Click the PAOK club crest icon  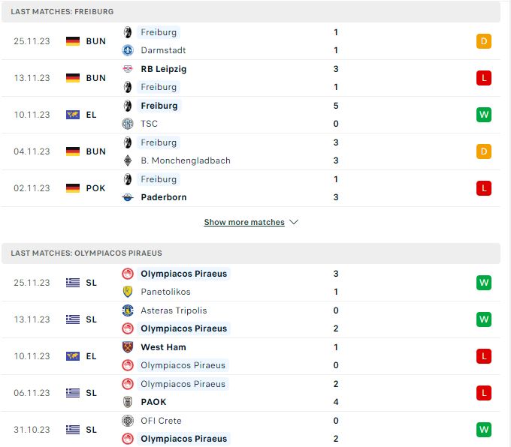click(128, 402)
